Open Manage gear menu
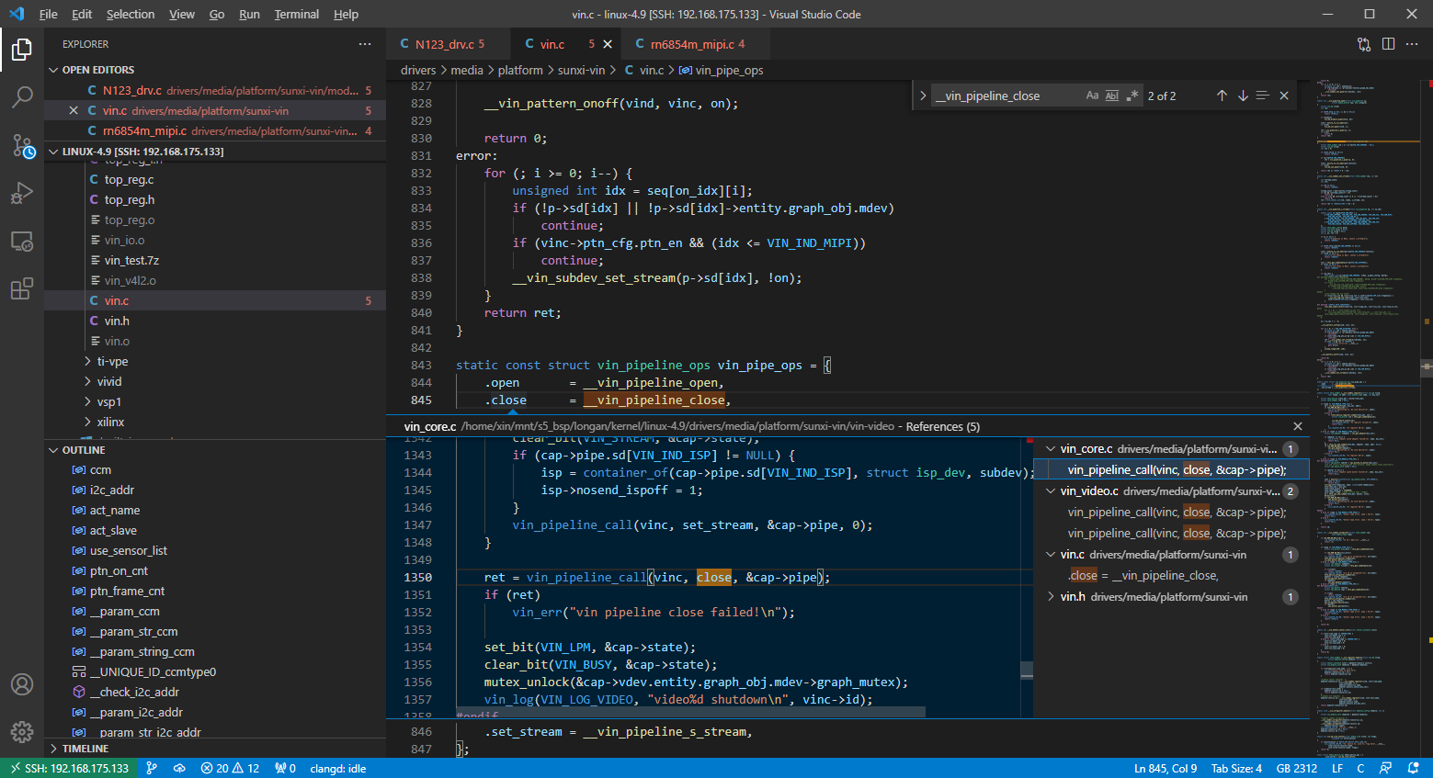 22,732
